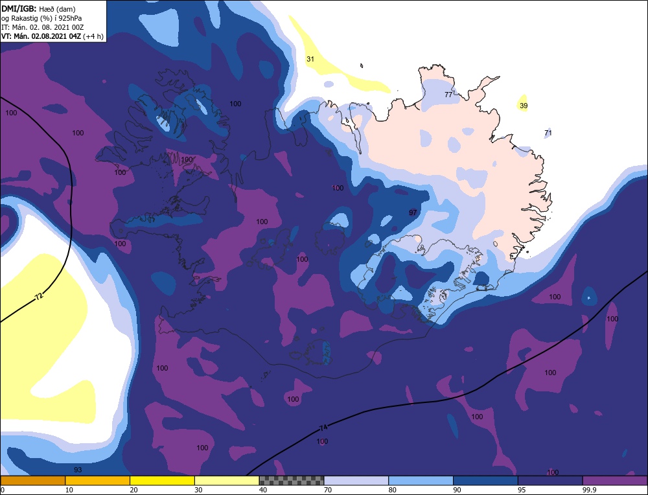This screenshot has width=648, height=495.
Task: Click the humidity value '39' on the map
Action: (x=524, y=106)
